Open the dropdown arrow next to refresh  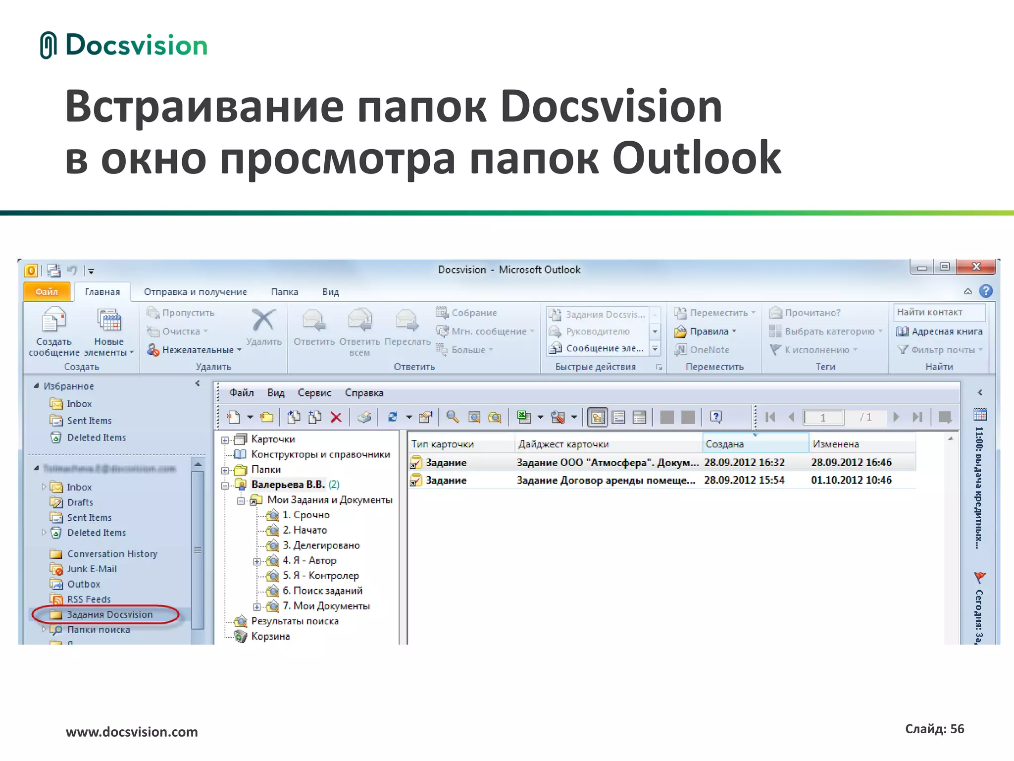coord(409,417)
